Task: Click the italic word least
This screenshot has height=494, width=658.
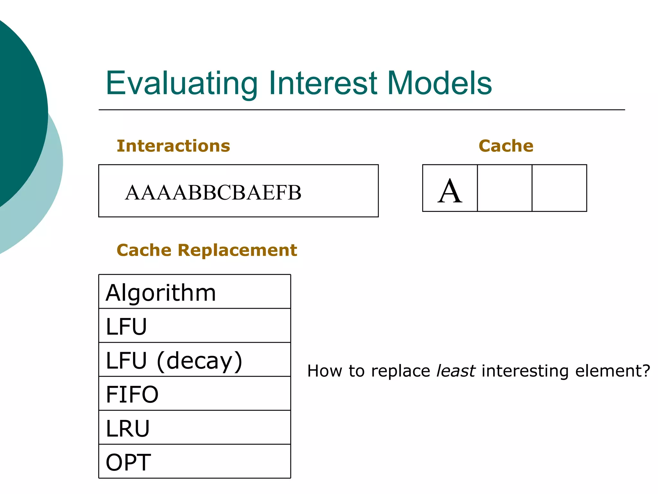Action: [456, 371]
